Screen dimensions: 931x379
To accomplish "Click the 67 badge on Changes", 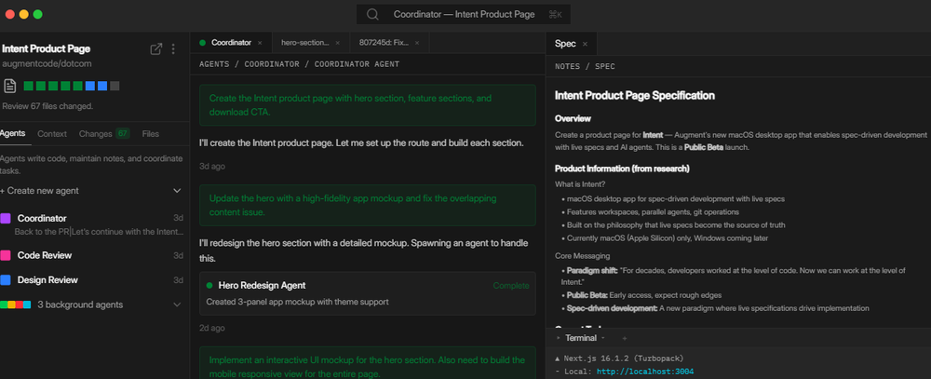I will 122,134.
